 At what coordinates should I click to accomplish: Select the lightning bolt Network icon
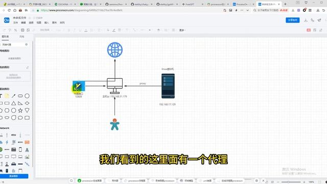(7, 142)
